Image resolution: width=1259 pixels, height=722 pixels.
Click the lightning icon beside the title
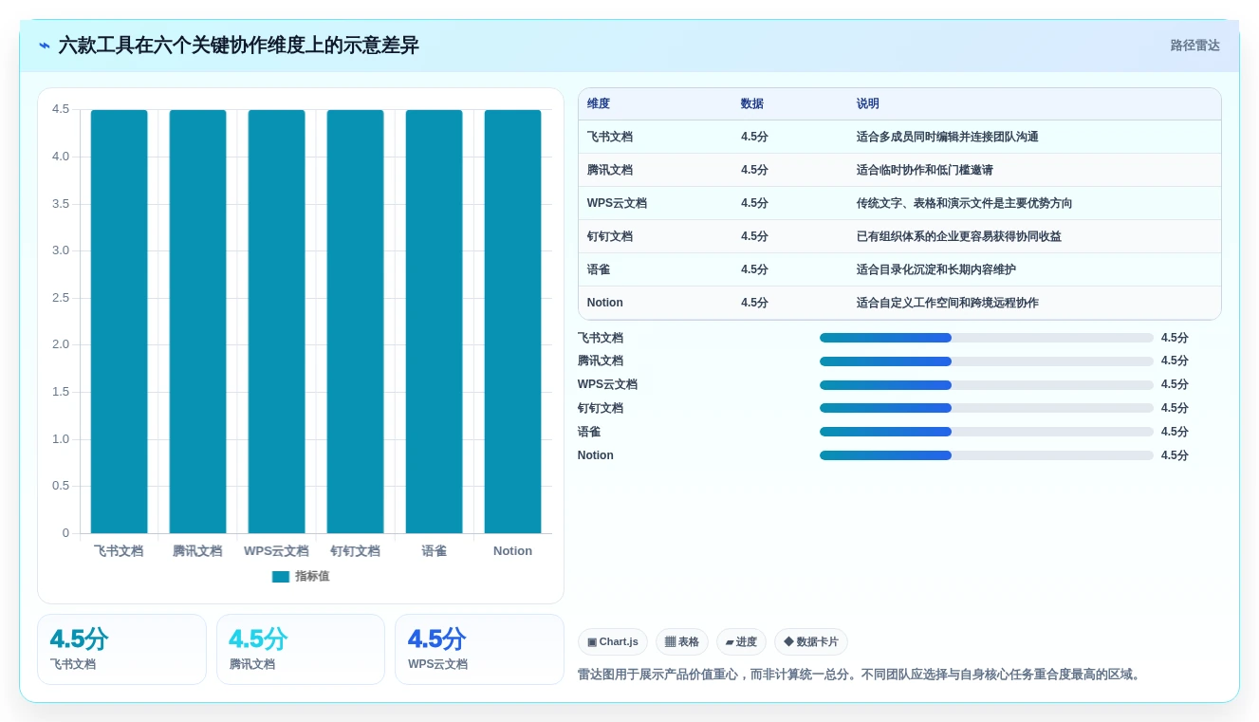tap(45, 46)
